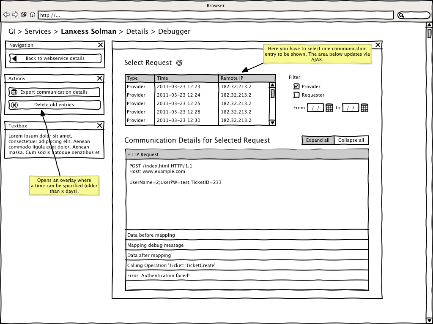Expand the Mapping debug message section

coord(247,245)
